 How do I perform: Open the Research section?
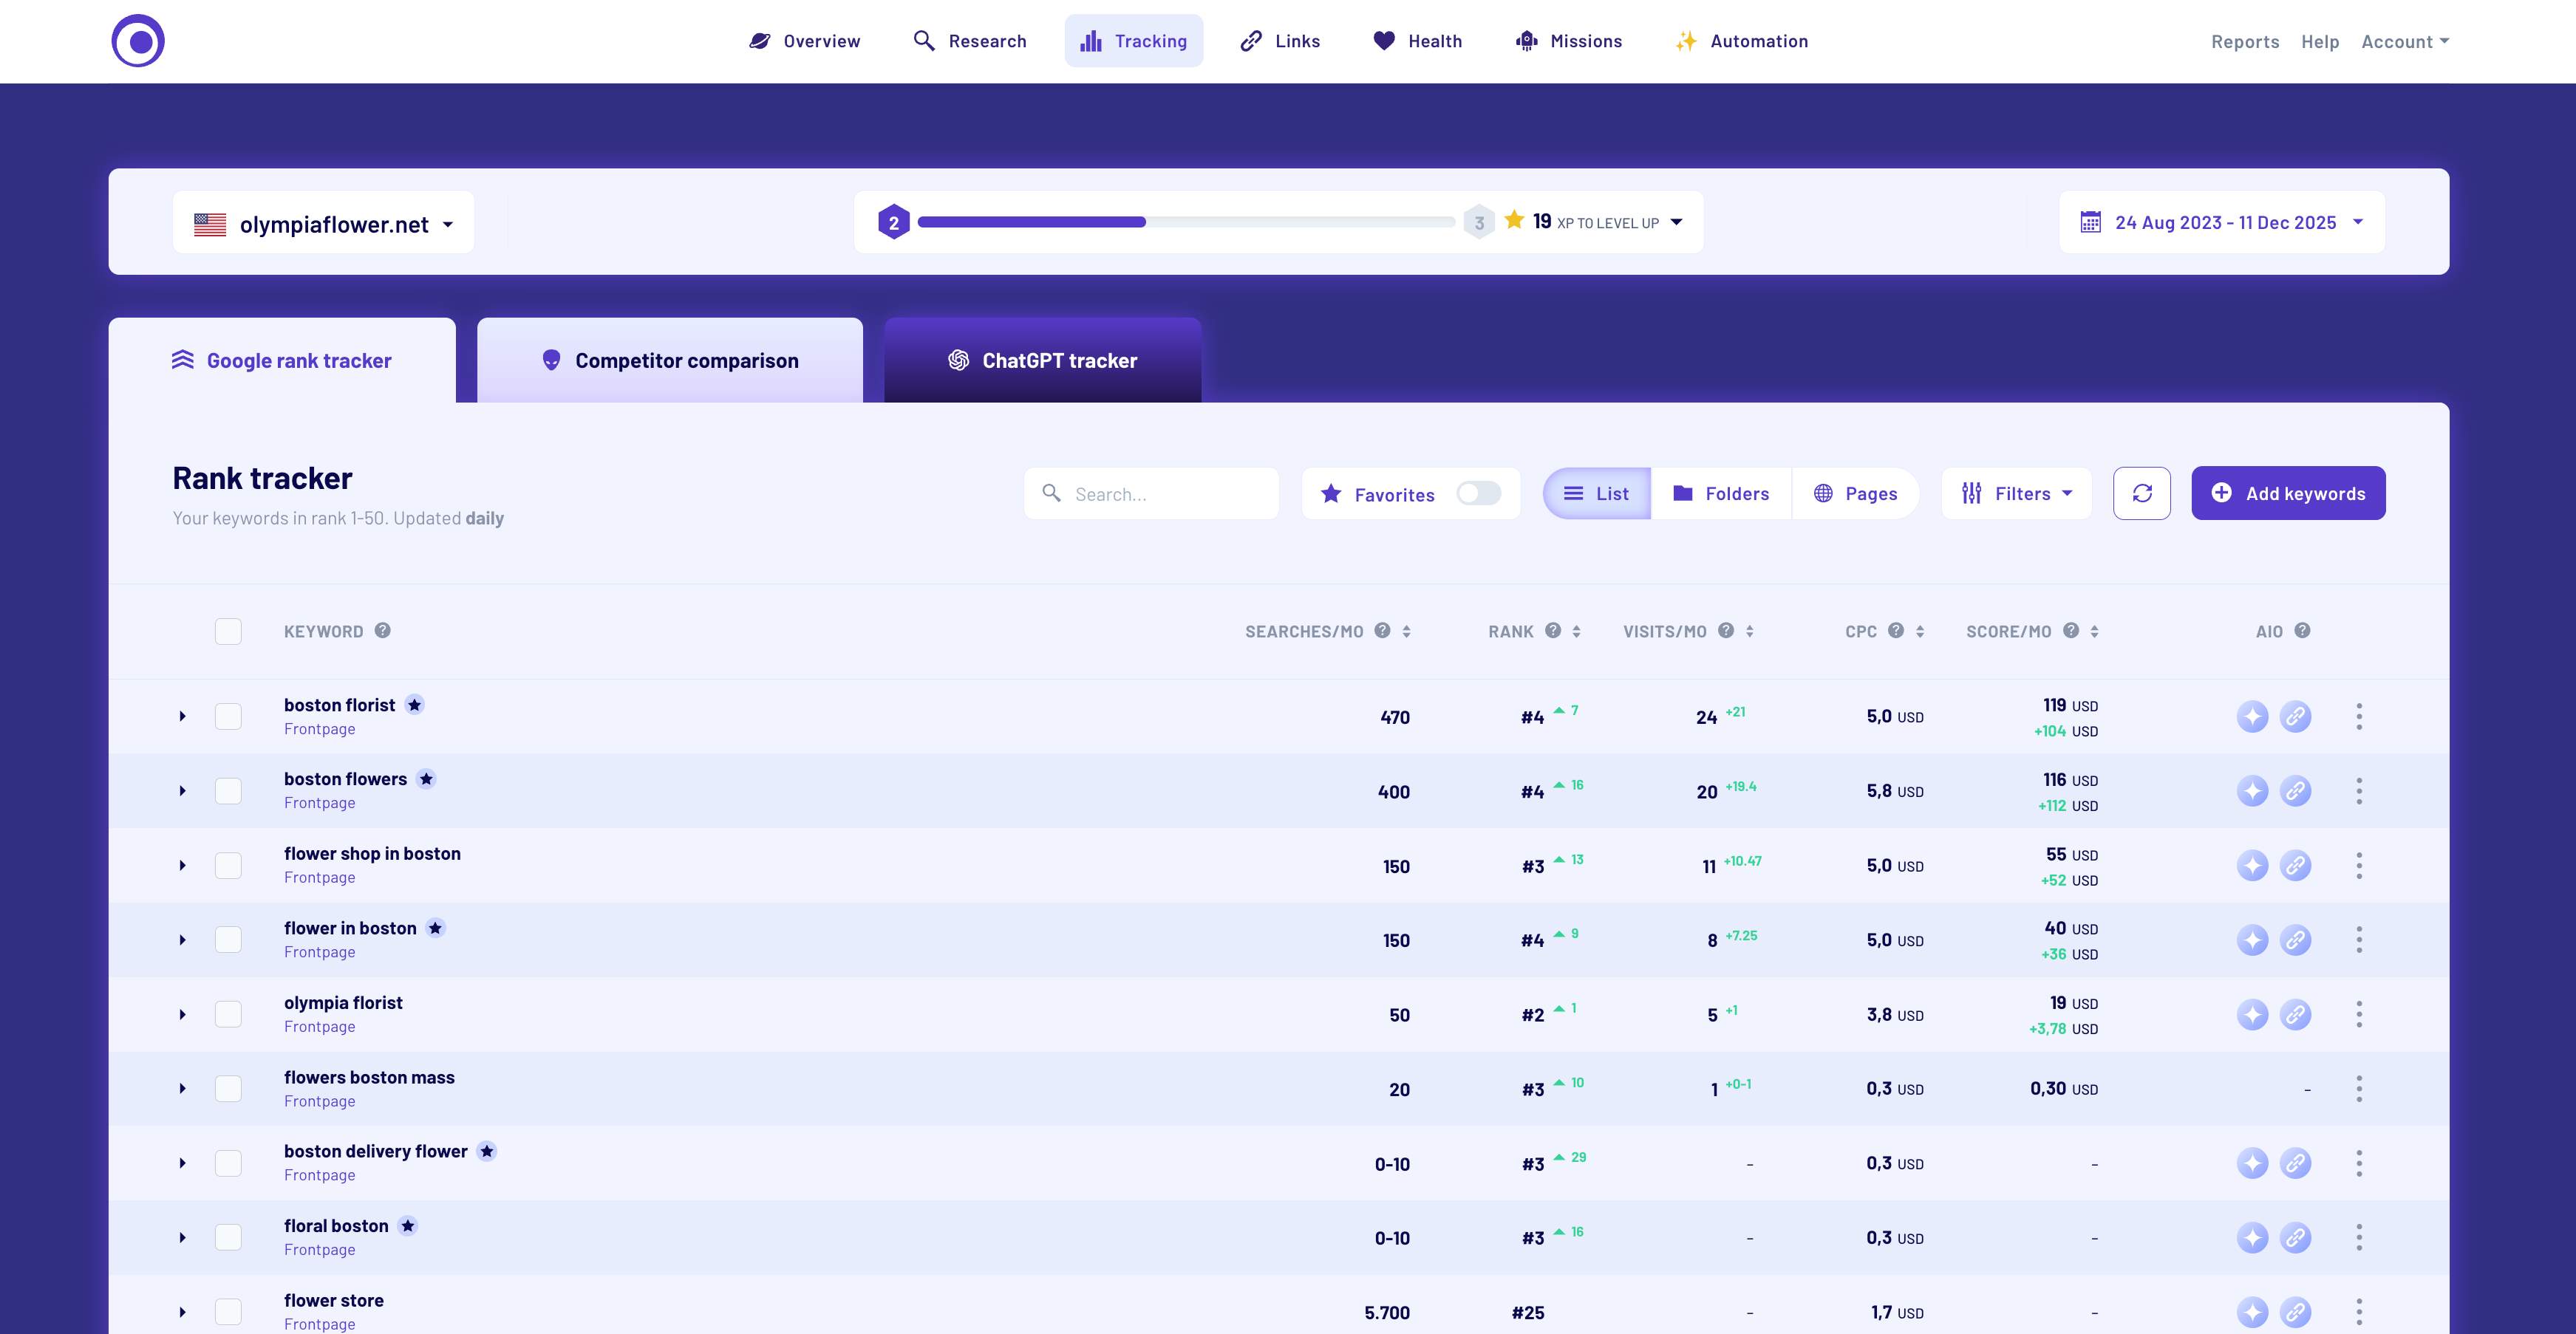(x=987, y=41)
